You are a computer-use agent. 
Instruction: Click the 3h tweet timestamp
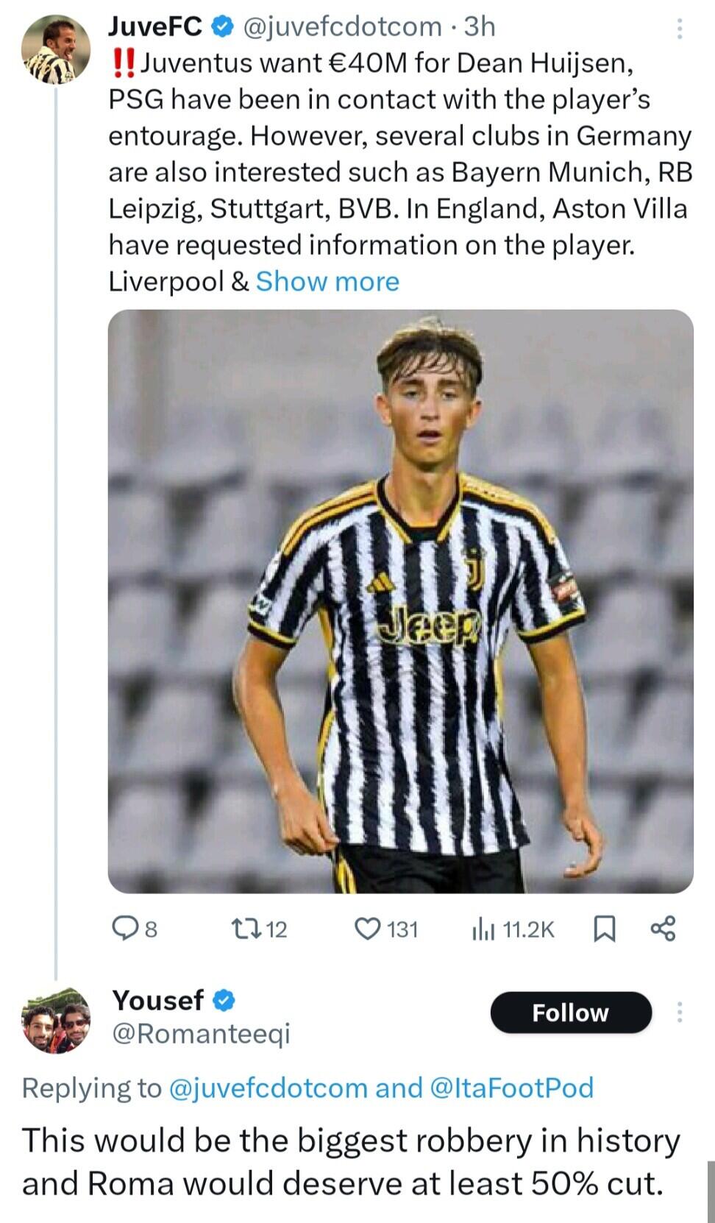pyautogui.click(x=480, y=26)
